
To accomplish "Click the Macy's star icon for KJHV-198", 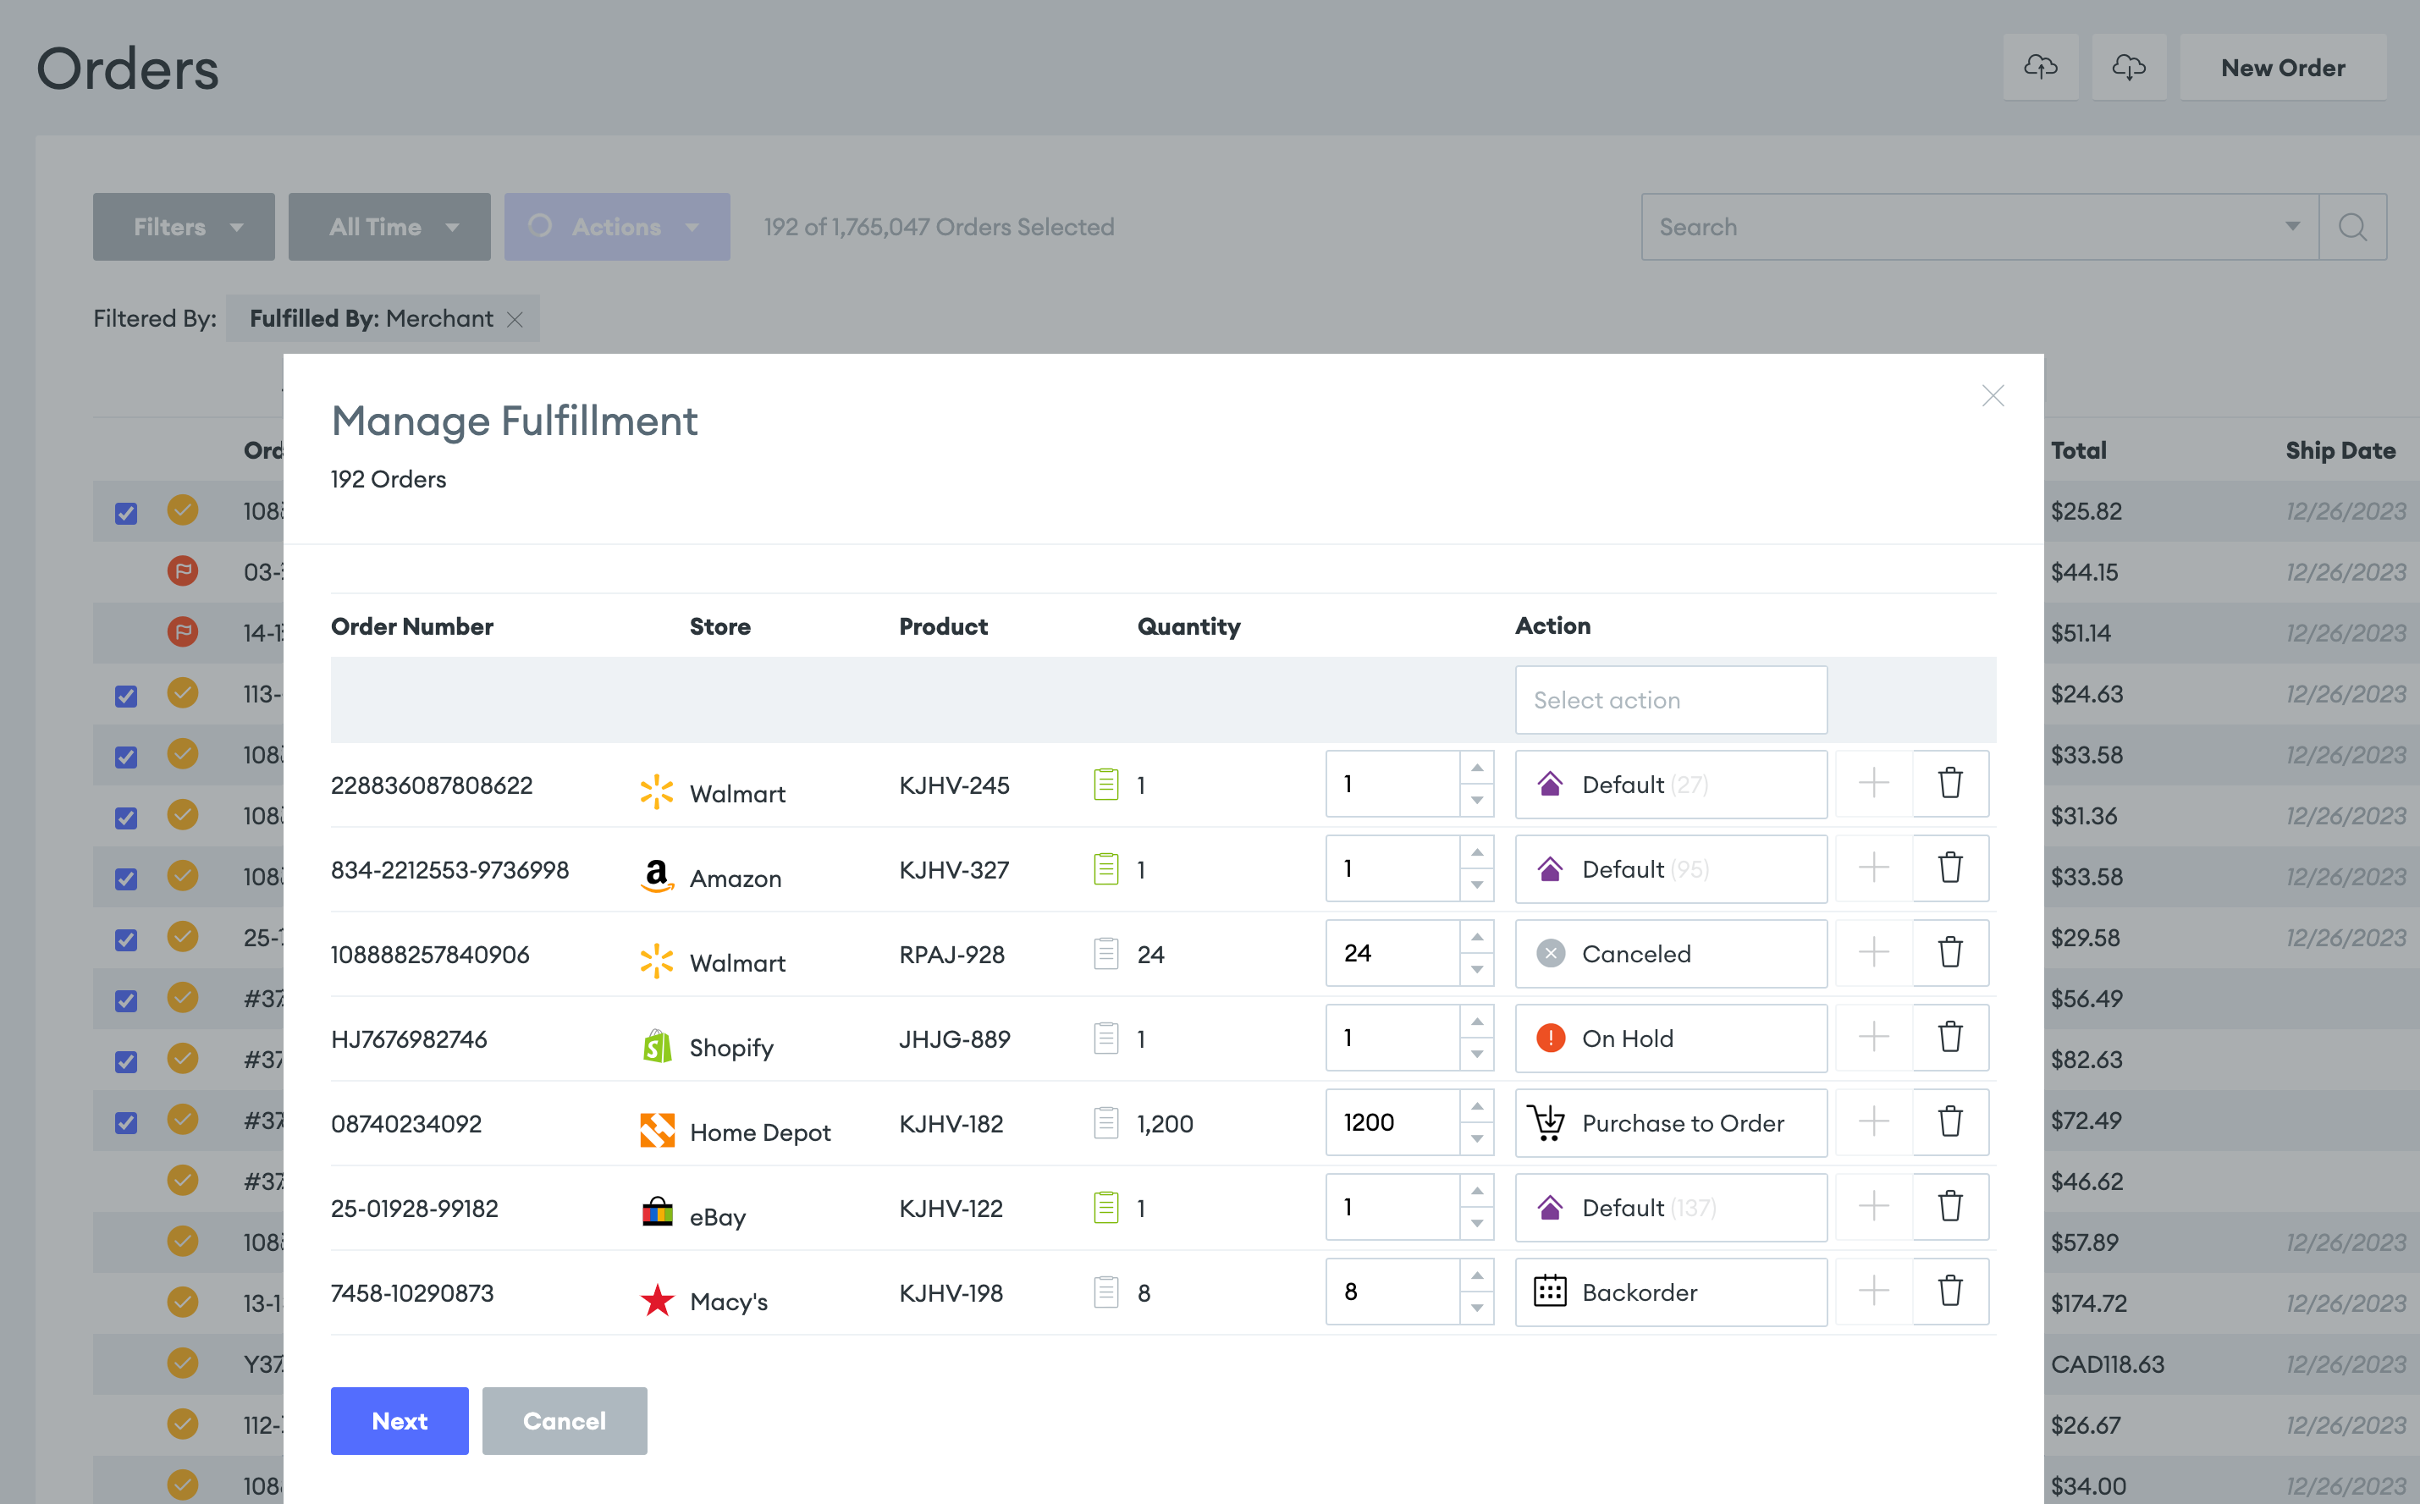I will tap(657, 1299).
